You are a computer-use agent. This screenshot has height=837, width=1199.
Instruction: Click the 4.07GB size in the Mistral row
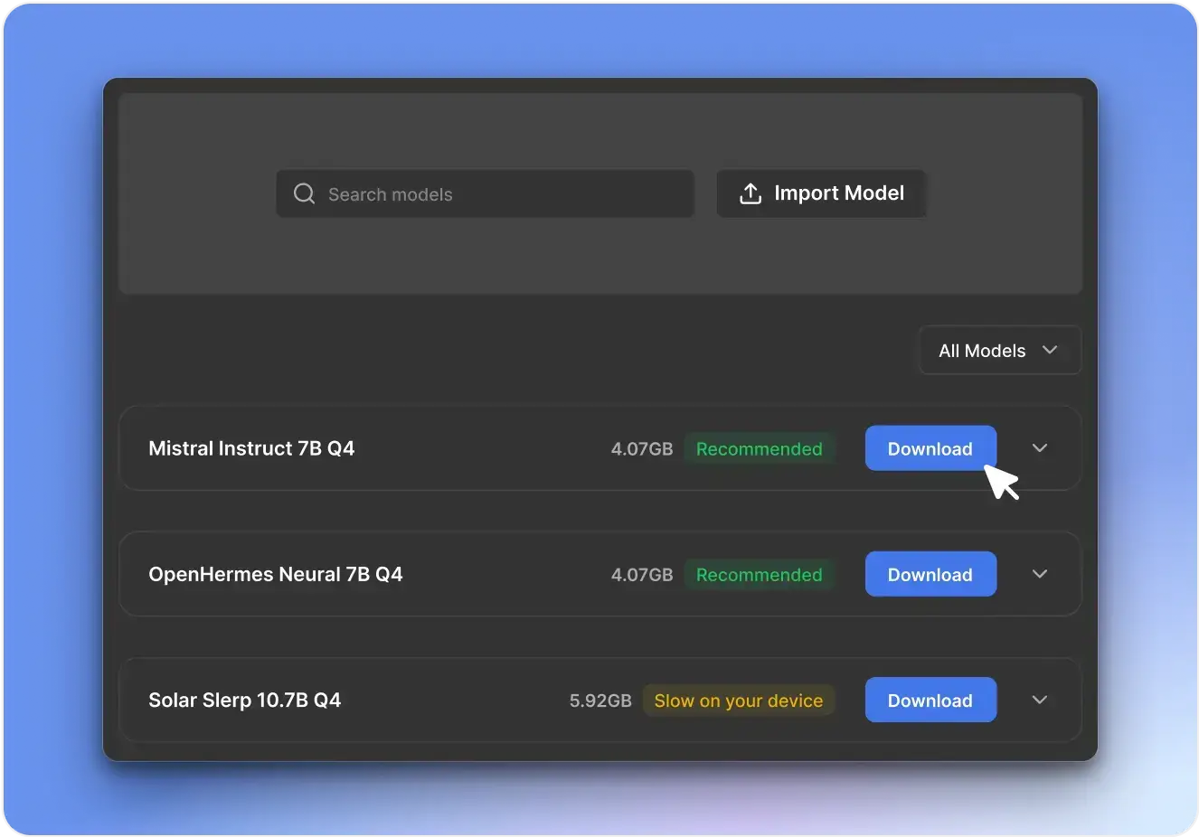point(642,449)
